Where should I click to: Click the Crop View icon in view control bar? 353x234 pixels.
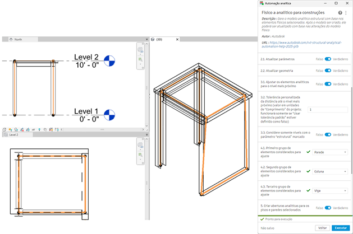pos(22,129)
